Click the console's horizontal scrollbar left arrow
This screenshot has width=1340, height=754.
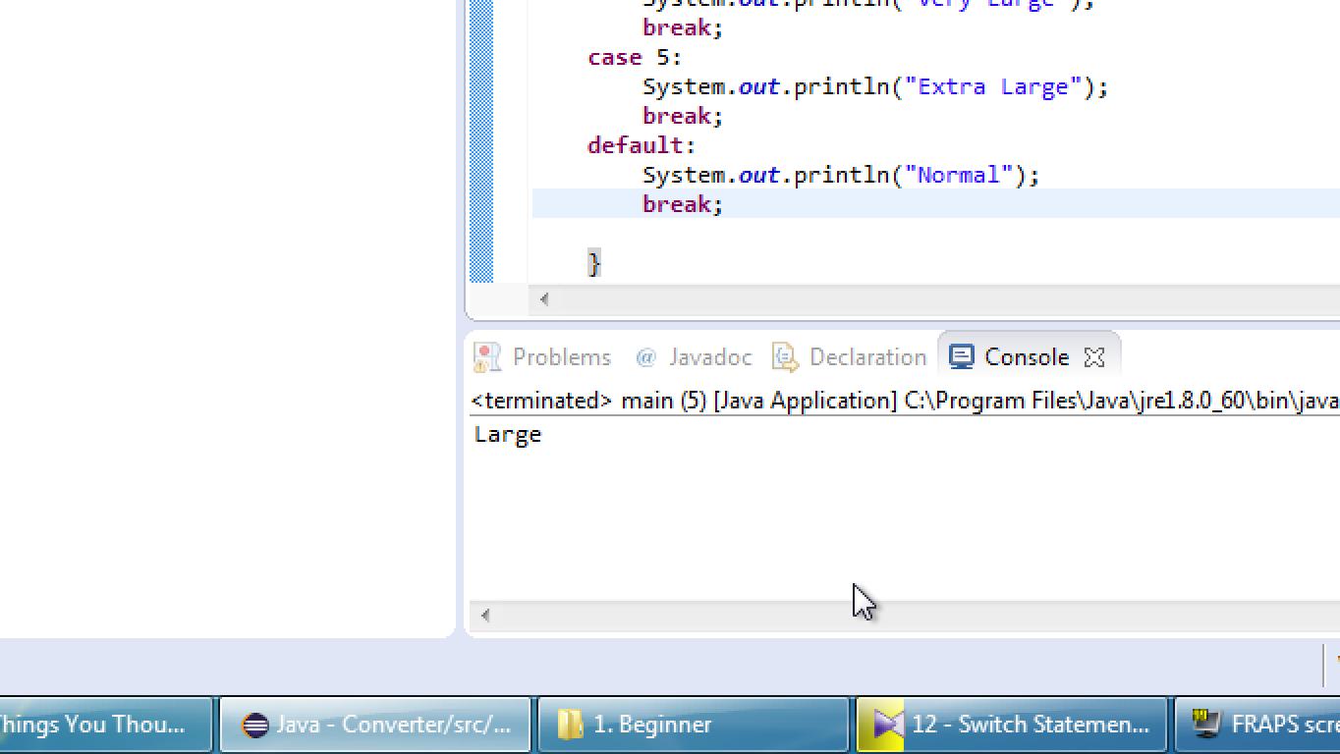(x=485, y=615)
